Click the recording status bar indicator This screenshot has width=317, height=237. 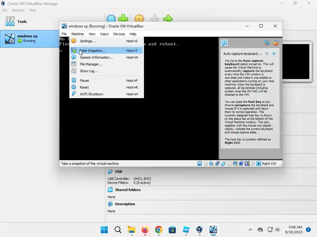click(241, 164)
